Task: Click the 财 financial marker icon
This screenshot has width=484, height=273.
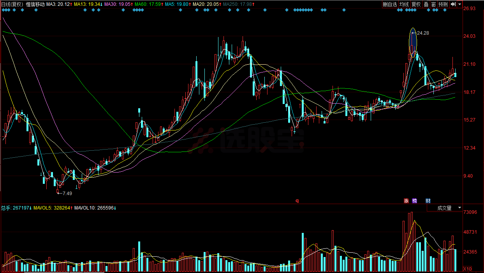Action: [428, 201]
